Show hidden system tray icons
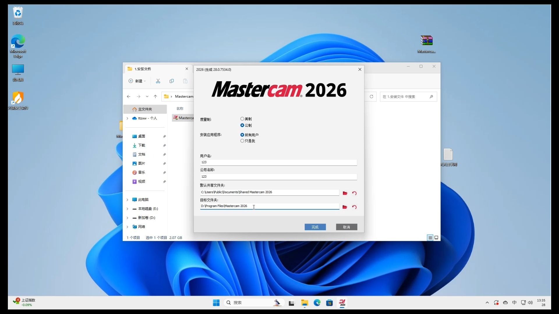Screen dimensions: 559x314 (487, 303)
